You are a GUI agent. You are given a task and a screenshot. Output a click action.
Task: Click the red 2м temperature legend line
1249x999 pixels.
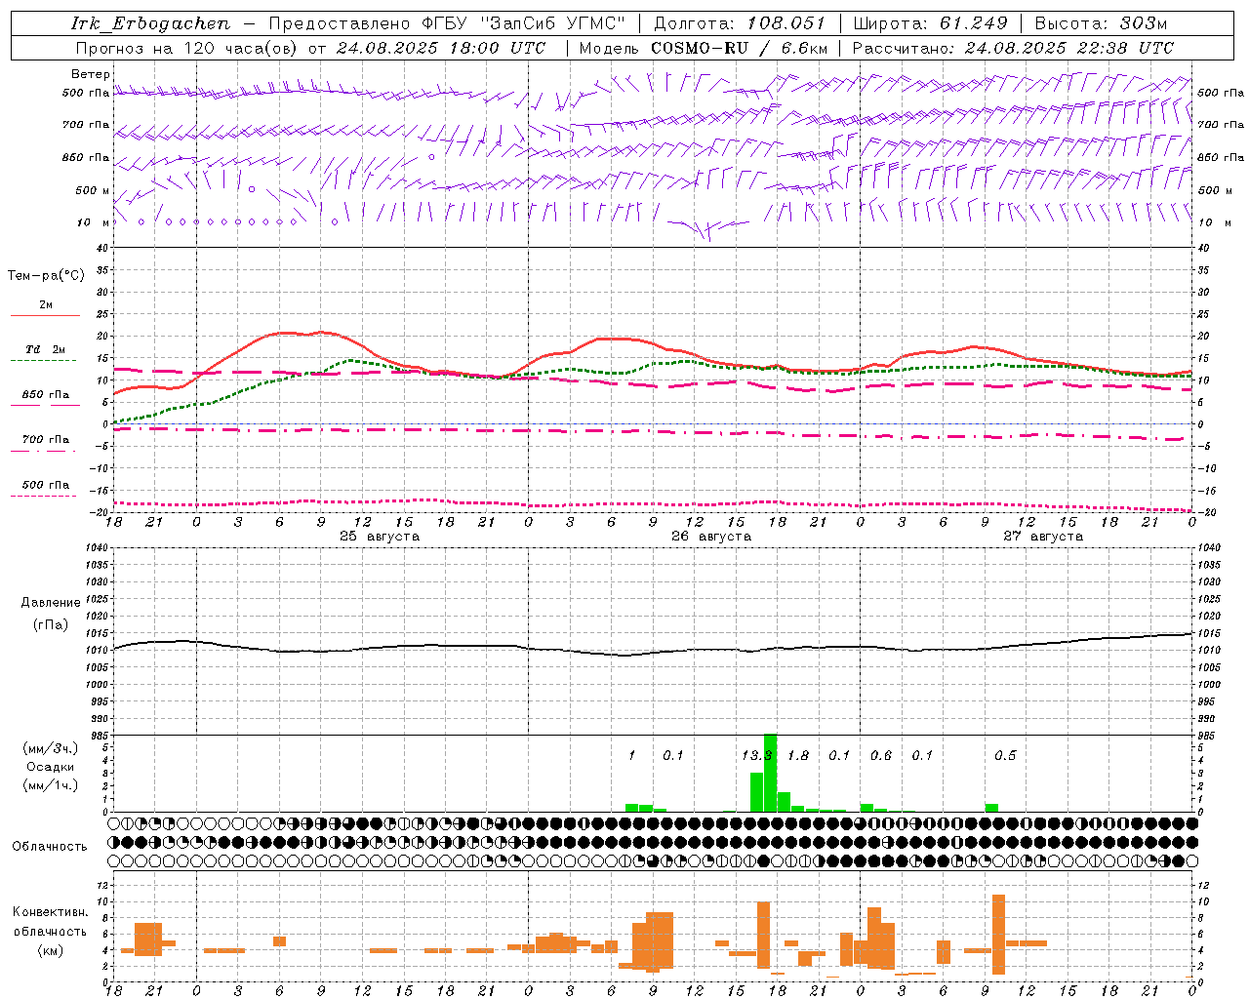(x=45, y=315)
